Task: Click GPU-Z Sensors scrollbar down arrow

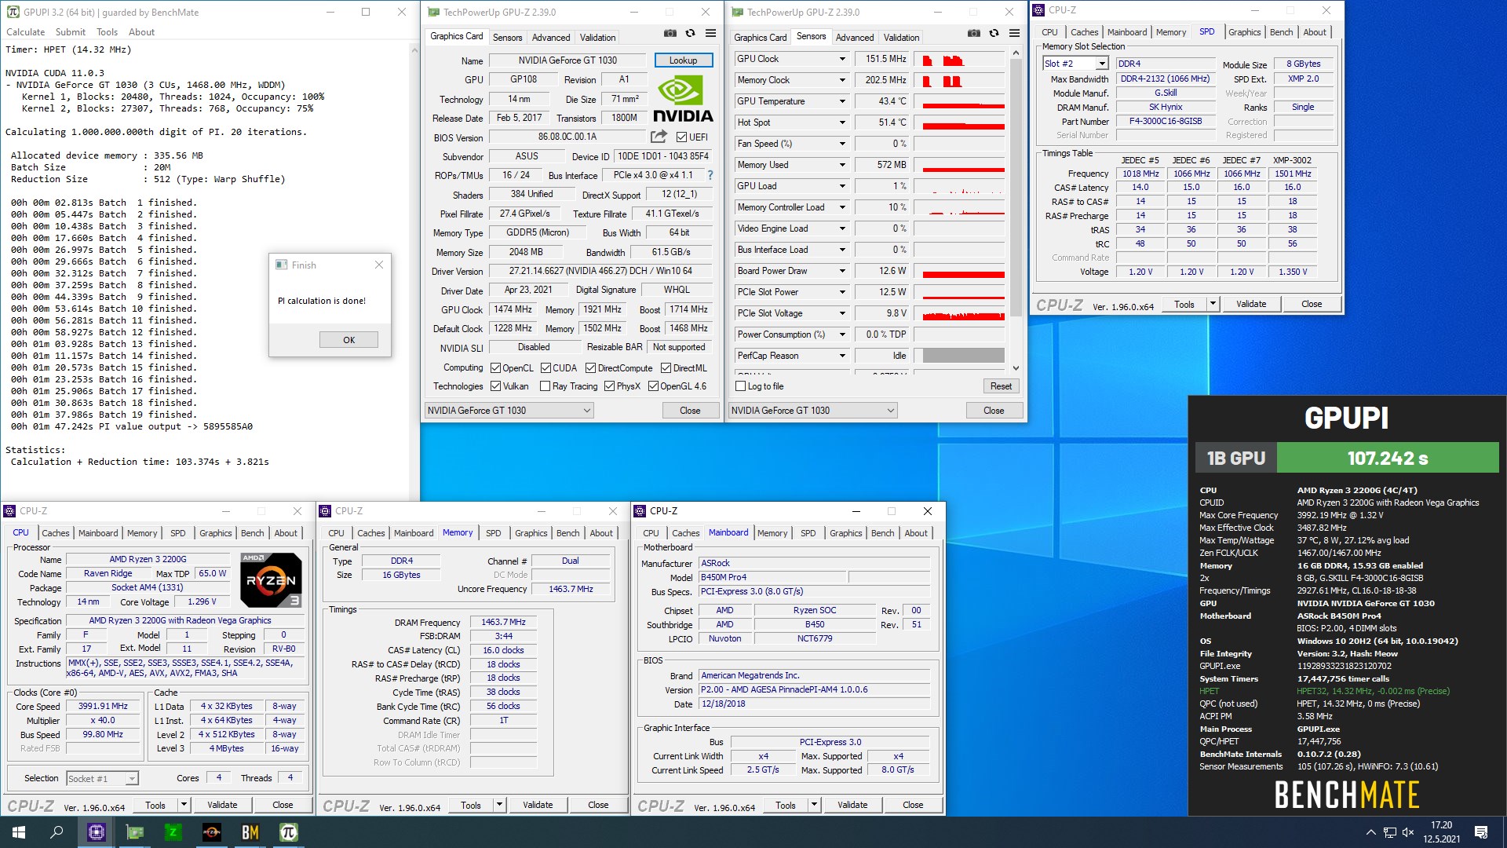Action: (x=1016, y=367)
